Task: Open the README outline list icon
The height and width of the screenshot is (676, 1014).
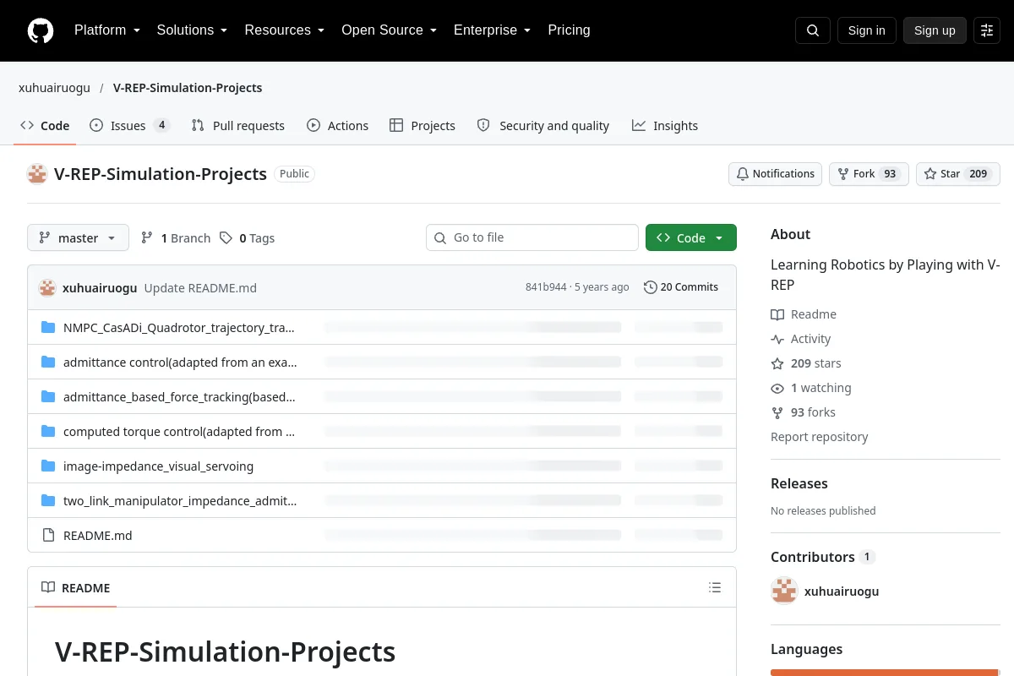Action: click(715, 587)
